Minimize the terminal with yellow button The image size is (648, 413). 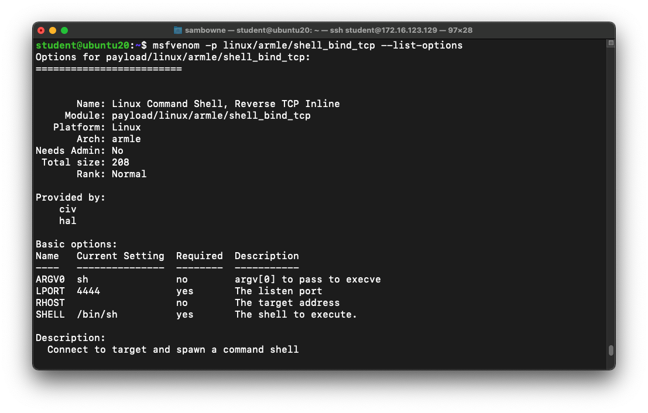53,30
